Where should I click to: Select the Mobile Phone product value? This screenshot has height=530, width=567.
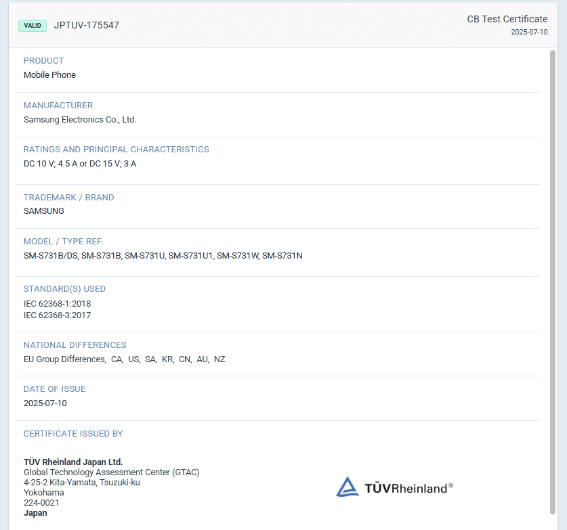[x=49, y=75]
